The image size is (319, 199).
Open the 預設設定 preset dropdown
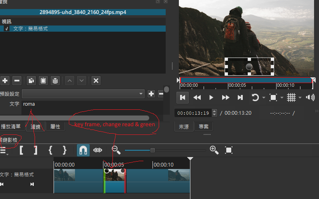83,94
